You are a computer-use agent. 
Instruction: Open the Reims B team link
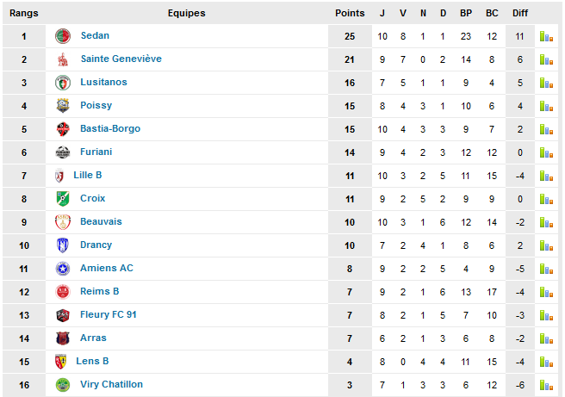[99, 291]
